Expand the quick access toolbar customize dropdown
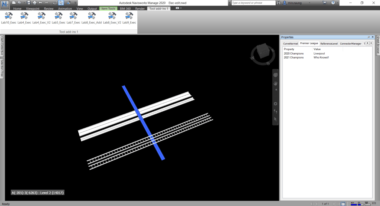Viewport: 380px width, 206px height. 75,3
